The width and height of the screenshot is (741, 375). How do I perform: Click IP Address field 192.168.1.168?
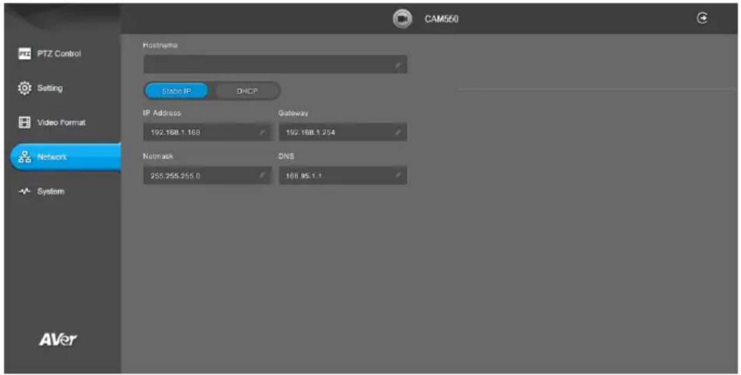(207, 133)
